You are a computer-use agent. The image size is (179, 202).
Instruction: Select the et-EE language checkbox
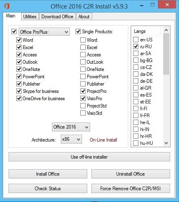pyautogui.click(x=136, y=102)
